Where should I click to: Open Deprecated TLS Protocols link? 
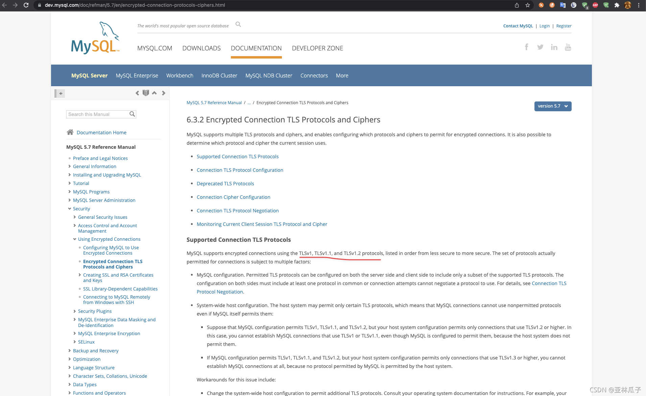[225, 184]
